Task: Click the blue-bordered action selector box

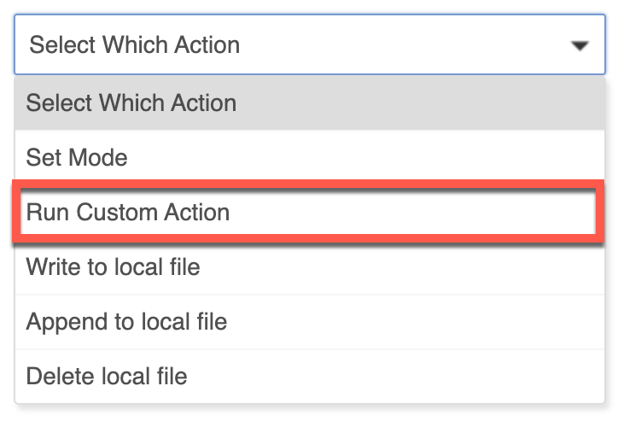Action: pyautogui.click(x=309, y=44)
